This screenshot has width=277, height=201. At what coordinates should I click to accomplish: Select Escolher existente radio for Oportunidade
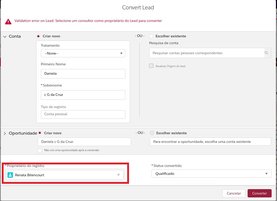[152, 133]
